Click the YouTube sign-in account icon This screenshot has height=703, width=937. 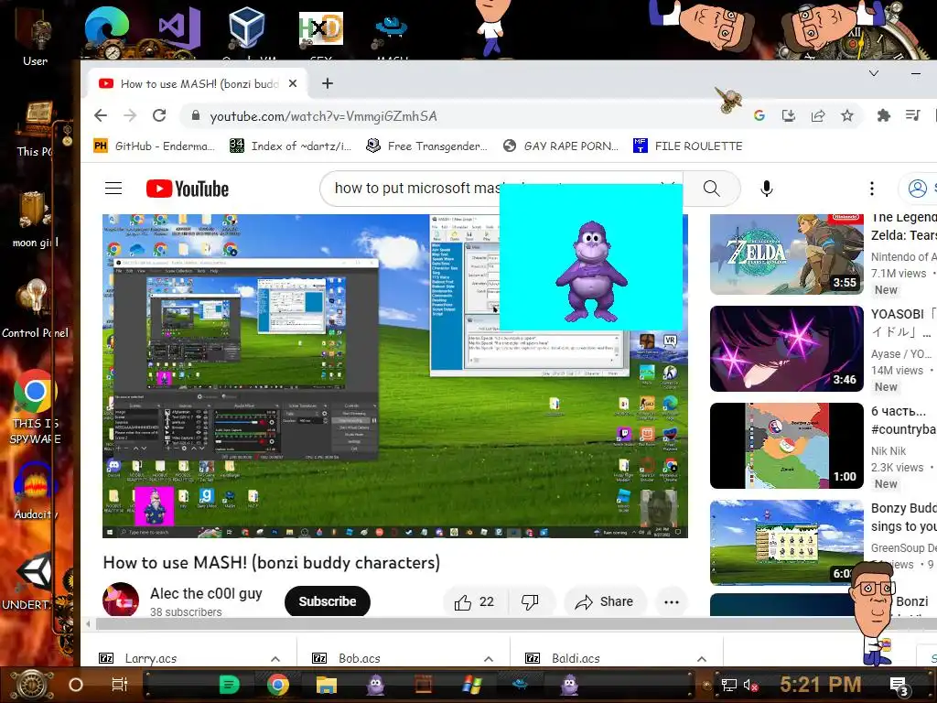point(917,189)
